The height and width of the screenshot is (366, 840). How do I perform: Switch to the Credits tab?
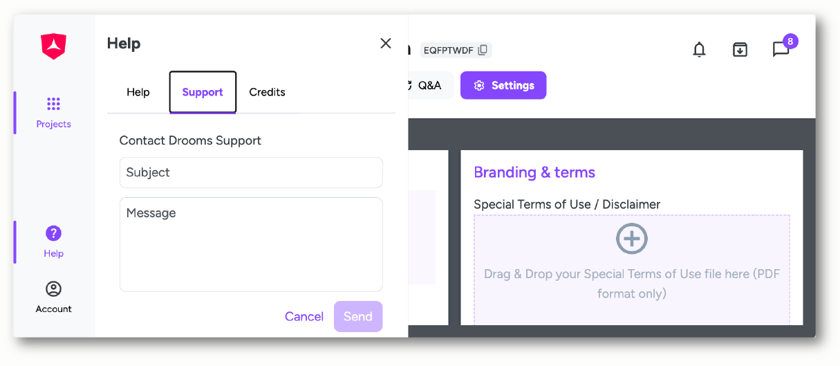[267, 92]
